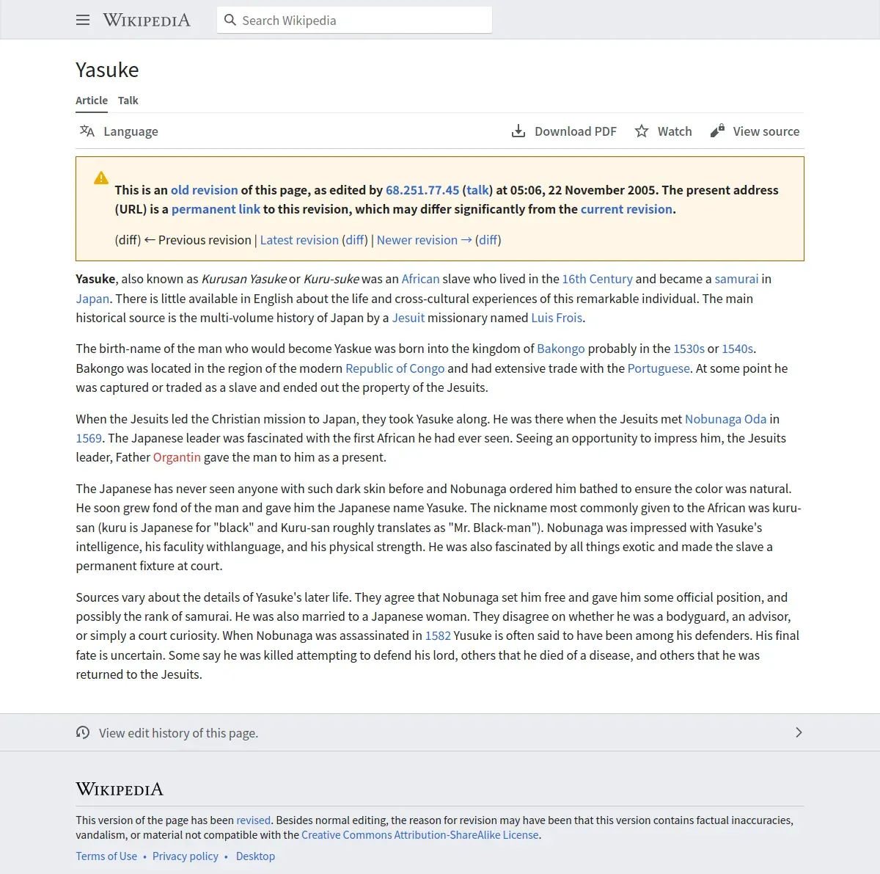Click the Wikipedia logo in header
This screenshot has height=874, width=880.
pyautogui.click(x=147, y=20)
